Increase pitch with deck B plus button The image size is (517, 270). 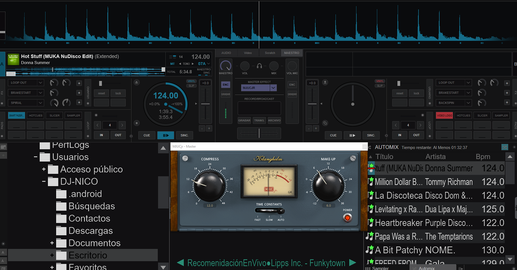click(316, 128)
